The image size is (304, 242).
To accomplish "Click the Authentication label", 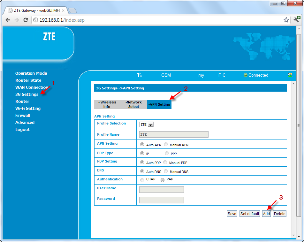I will 110,179.
